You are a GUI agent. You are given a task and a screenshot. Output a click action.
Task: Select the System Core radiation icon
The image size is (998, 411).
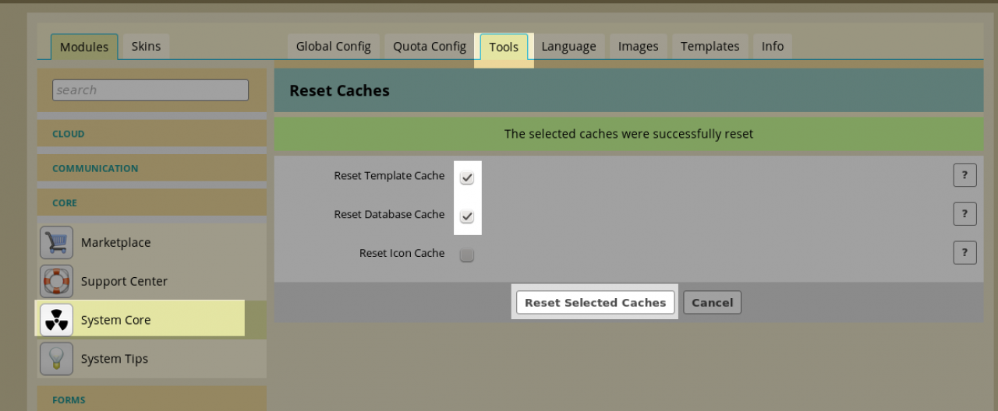click(56, 320)
